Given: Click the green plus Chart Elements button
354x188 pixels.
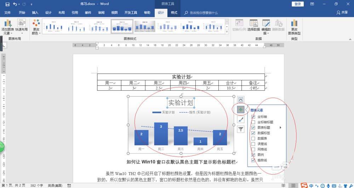Looking at the screenshot, I should (241, 110).
